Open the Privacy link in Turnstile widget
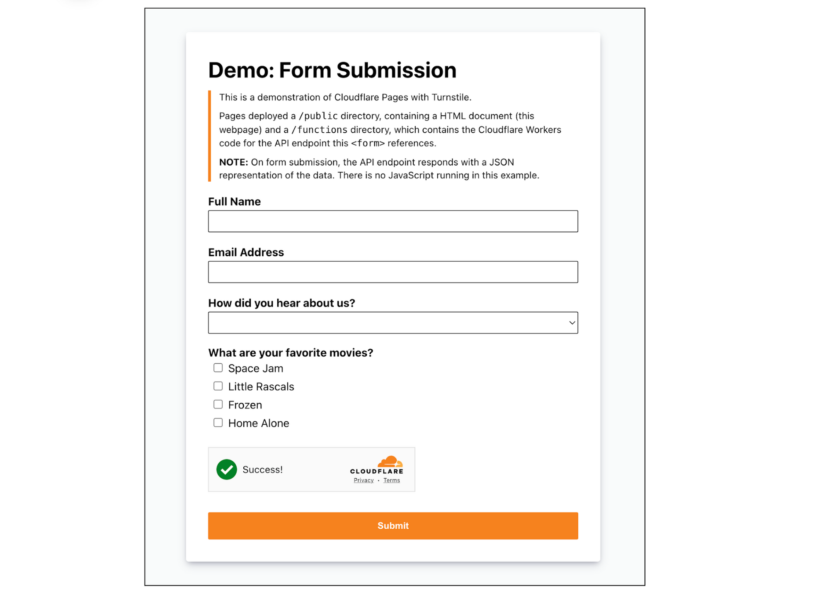The height and width of the screenshot is (591, 829). coord(364,480)
